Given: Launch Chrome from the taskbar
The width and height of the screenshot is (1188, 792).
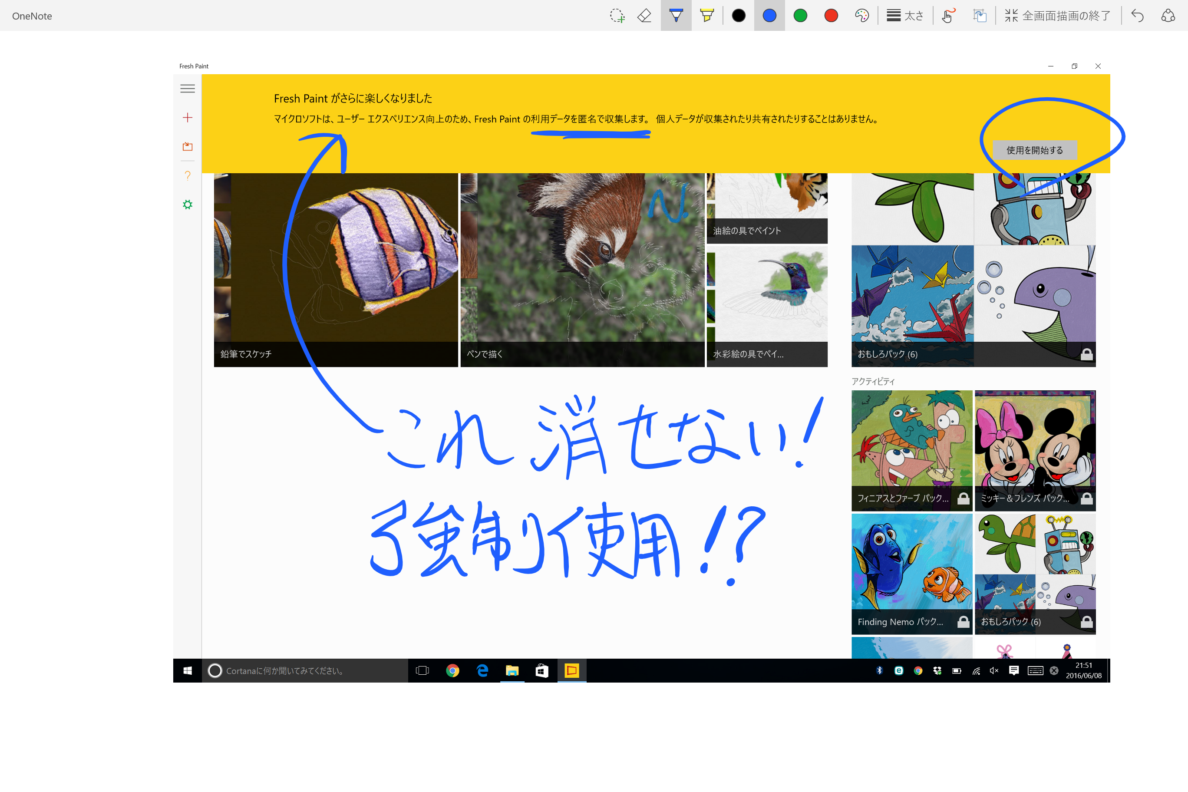Looking at the screenshot, I should (452, 670).
